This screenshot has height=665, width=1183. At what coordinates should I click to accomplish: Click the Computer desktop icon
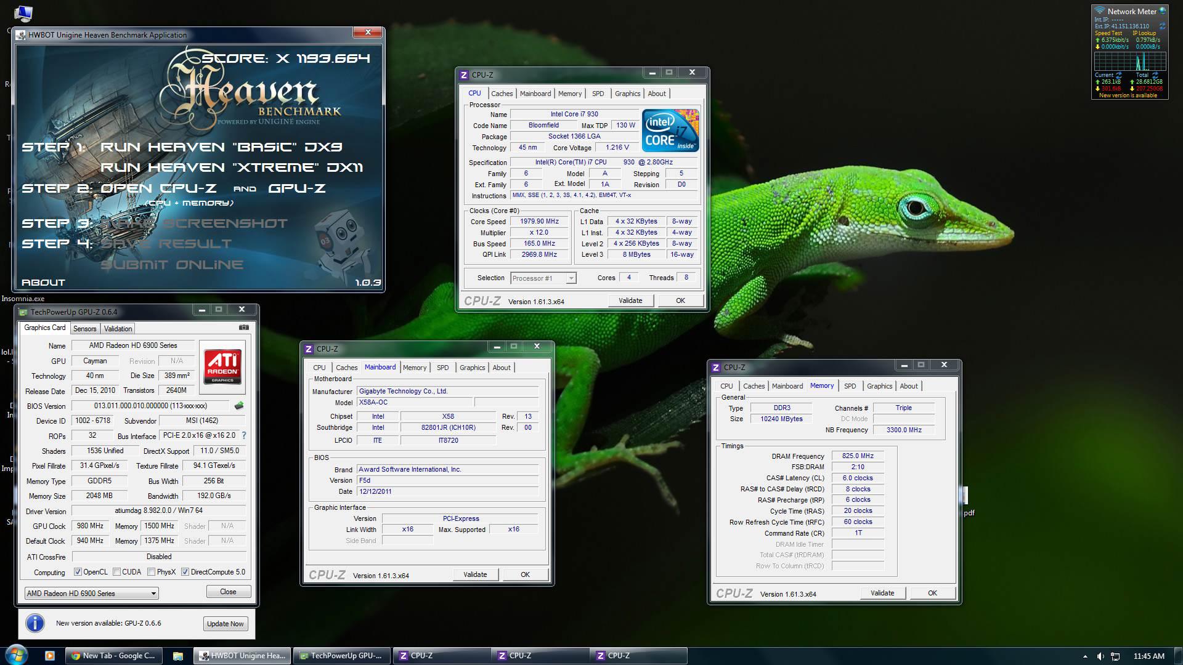pos(22,13)
